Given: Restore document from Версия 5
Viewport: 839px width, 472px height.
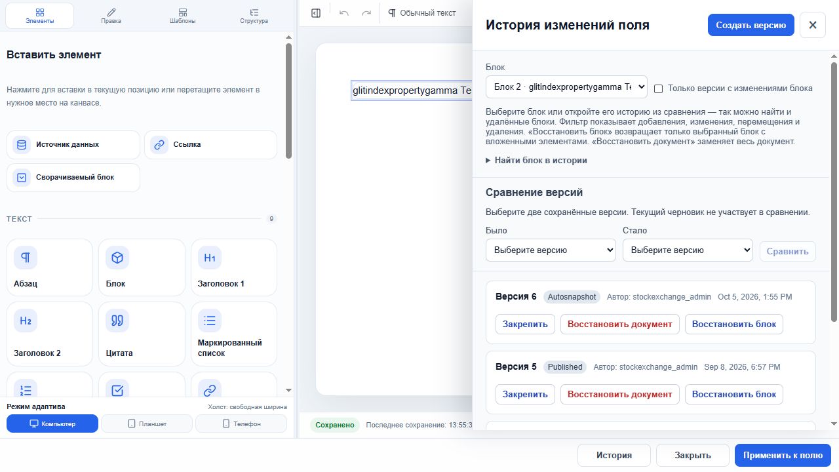Looking at the screenshot, I should 620,394.
